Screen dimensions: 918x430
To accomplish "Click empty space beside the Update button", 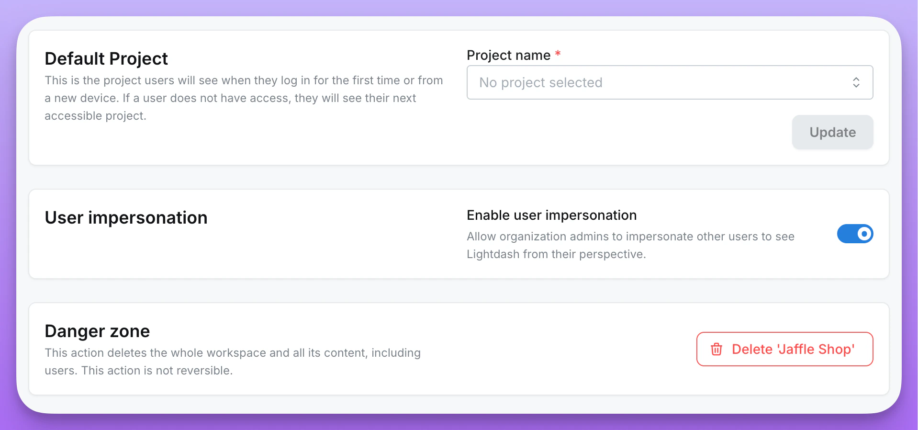I will [622, 132].
